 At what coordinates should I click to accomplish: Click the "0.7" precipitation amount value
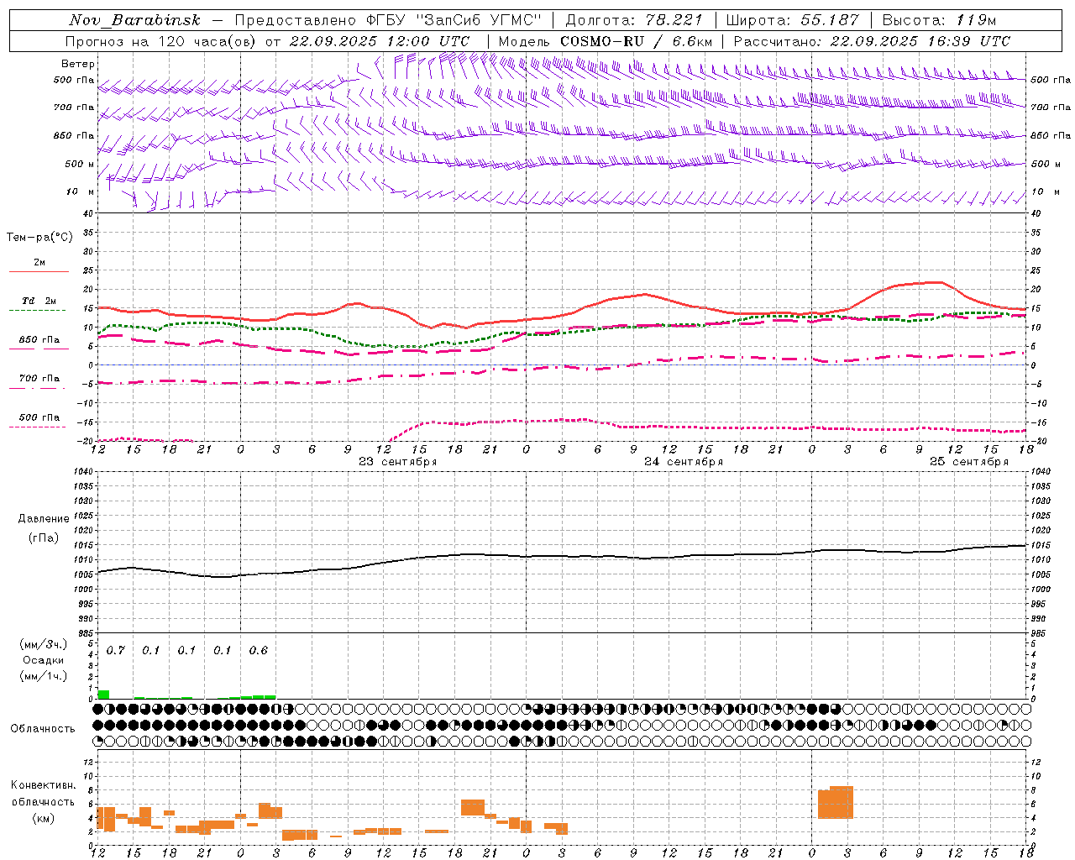pyautogui.click(x=116, y=651)
